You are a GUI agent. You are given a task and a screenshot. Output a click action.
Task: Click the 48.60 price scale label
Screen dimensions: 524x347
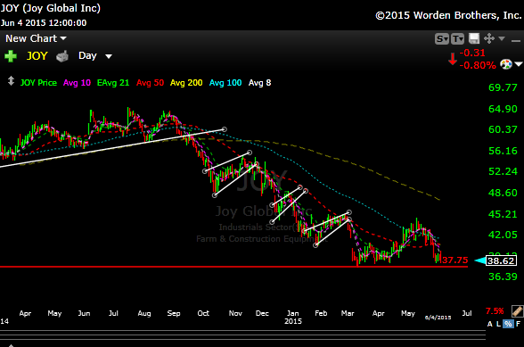pyautogui.click(x=503, y=193)
